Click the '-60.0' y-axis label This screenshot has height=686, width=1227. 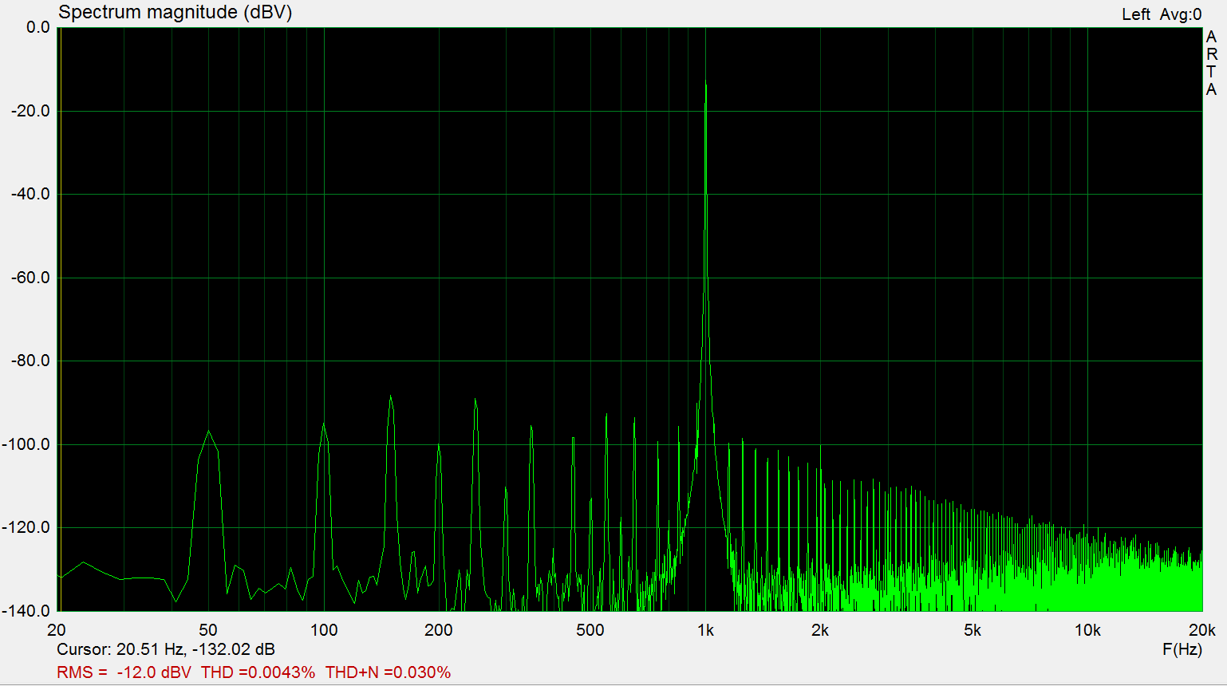pyautogui.click(x=30, y=278)
